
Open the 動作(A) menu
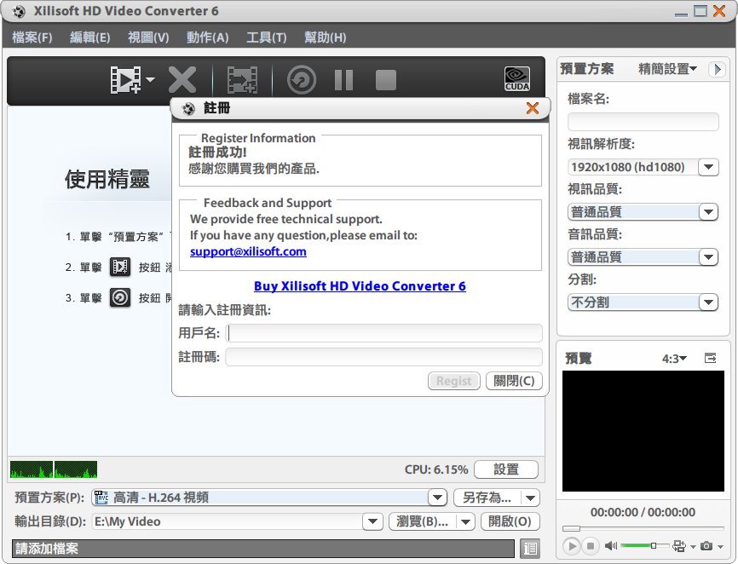[207, 37]
